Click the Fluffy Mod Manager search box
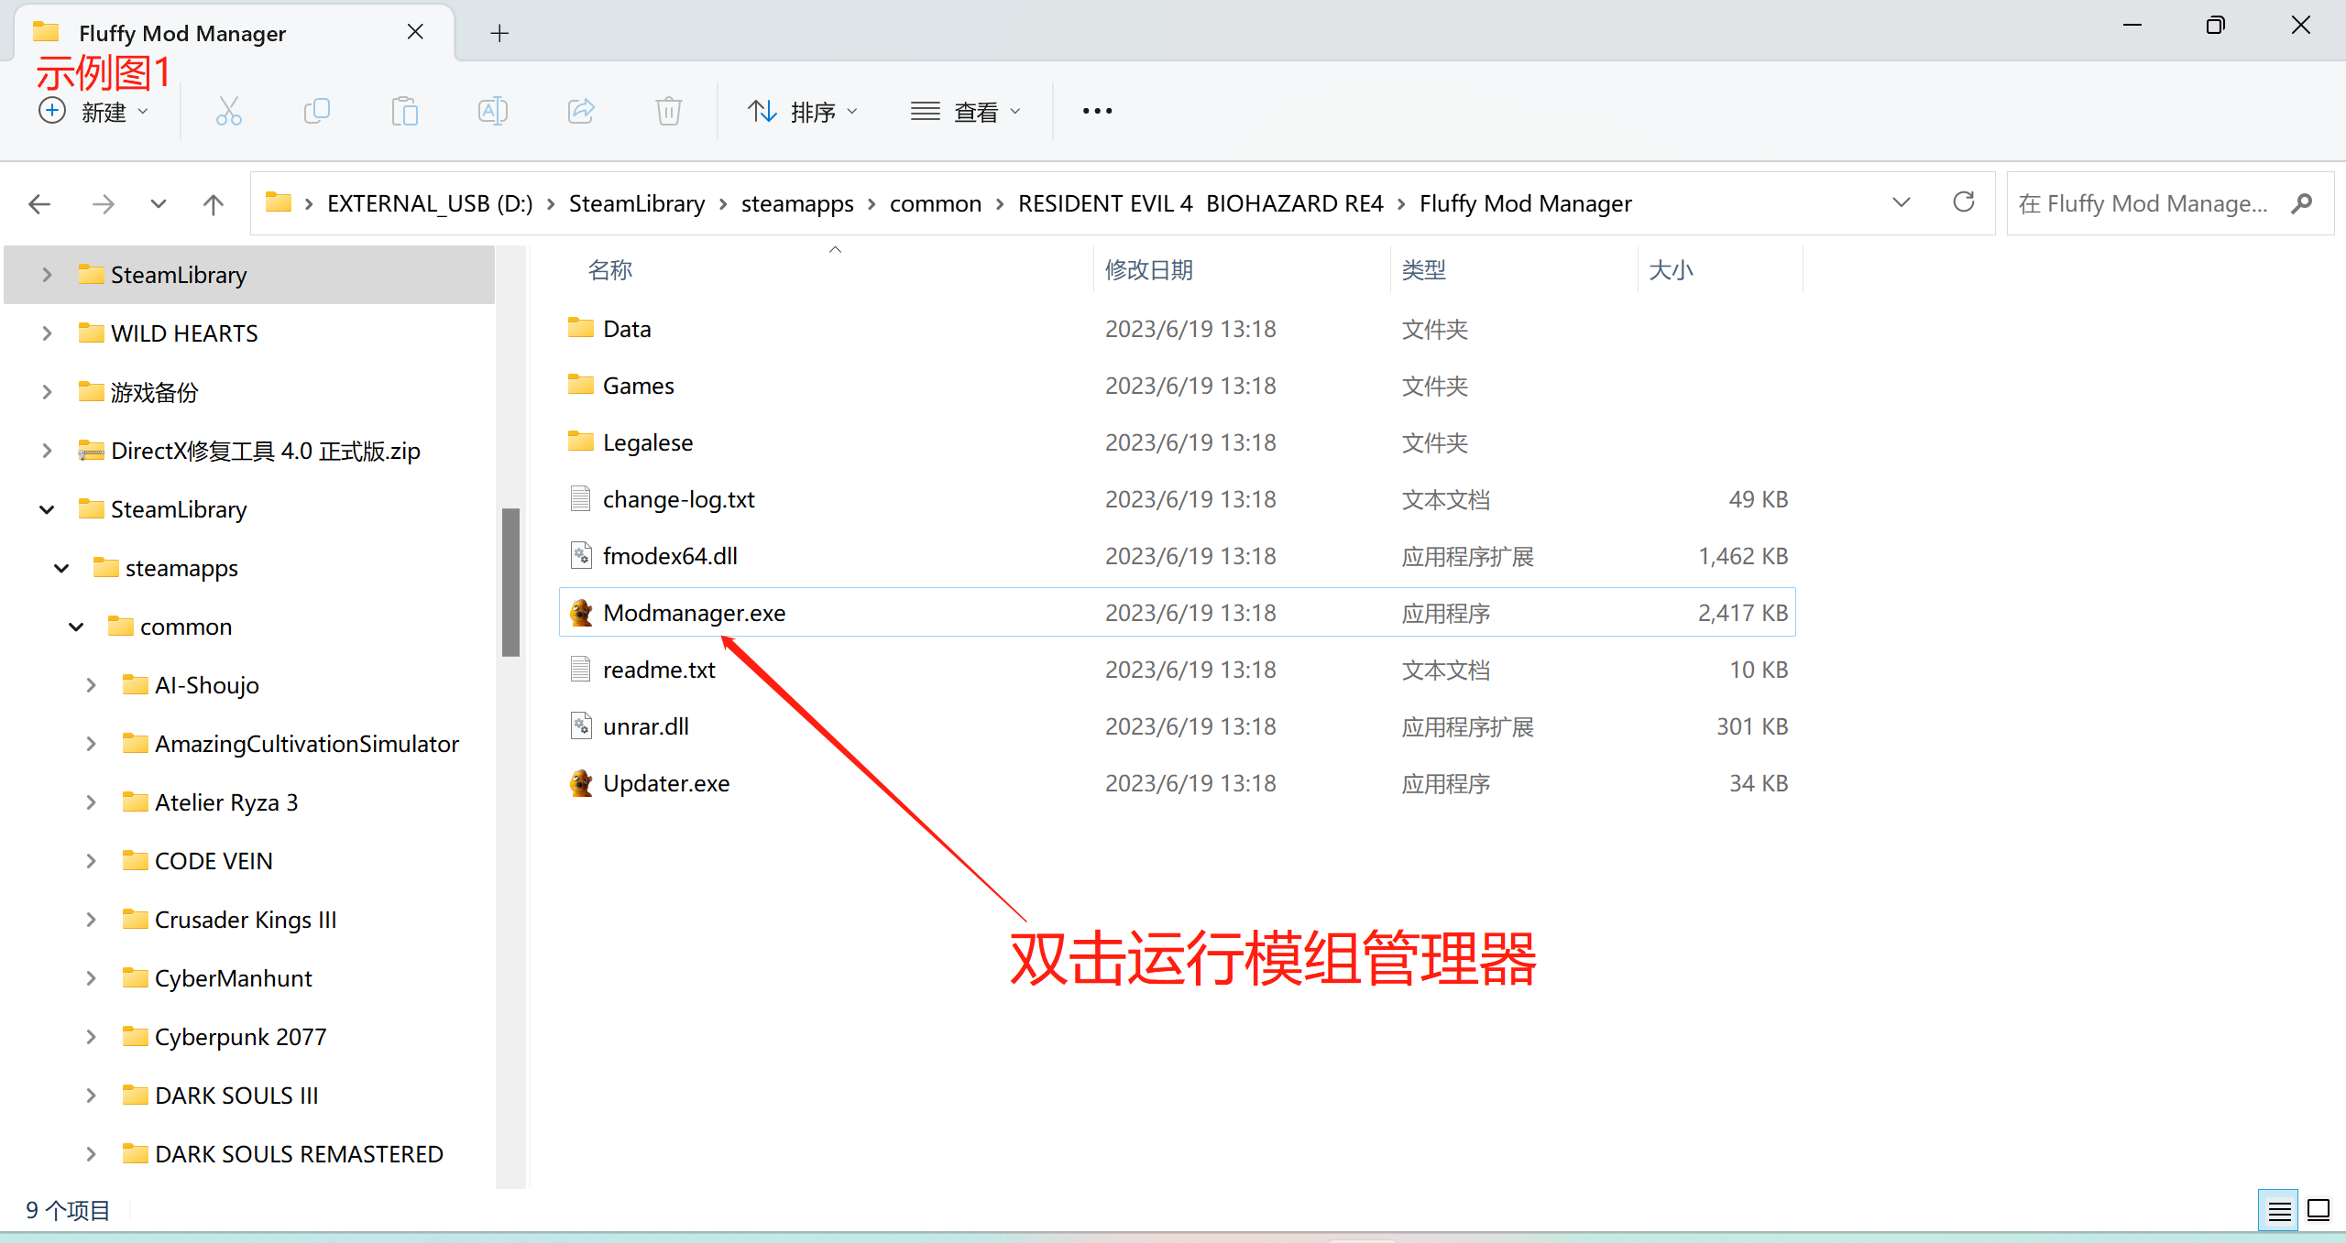Screen dimensions: 2346x1243 pyautogui.click(x=2144, y=203)
